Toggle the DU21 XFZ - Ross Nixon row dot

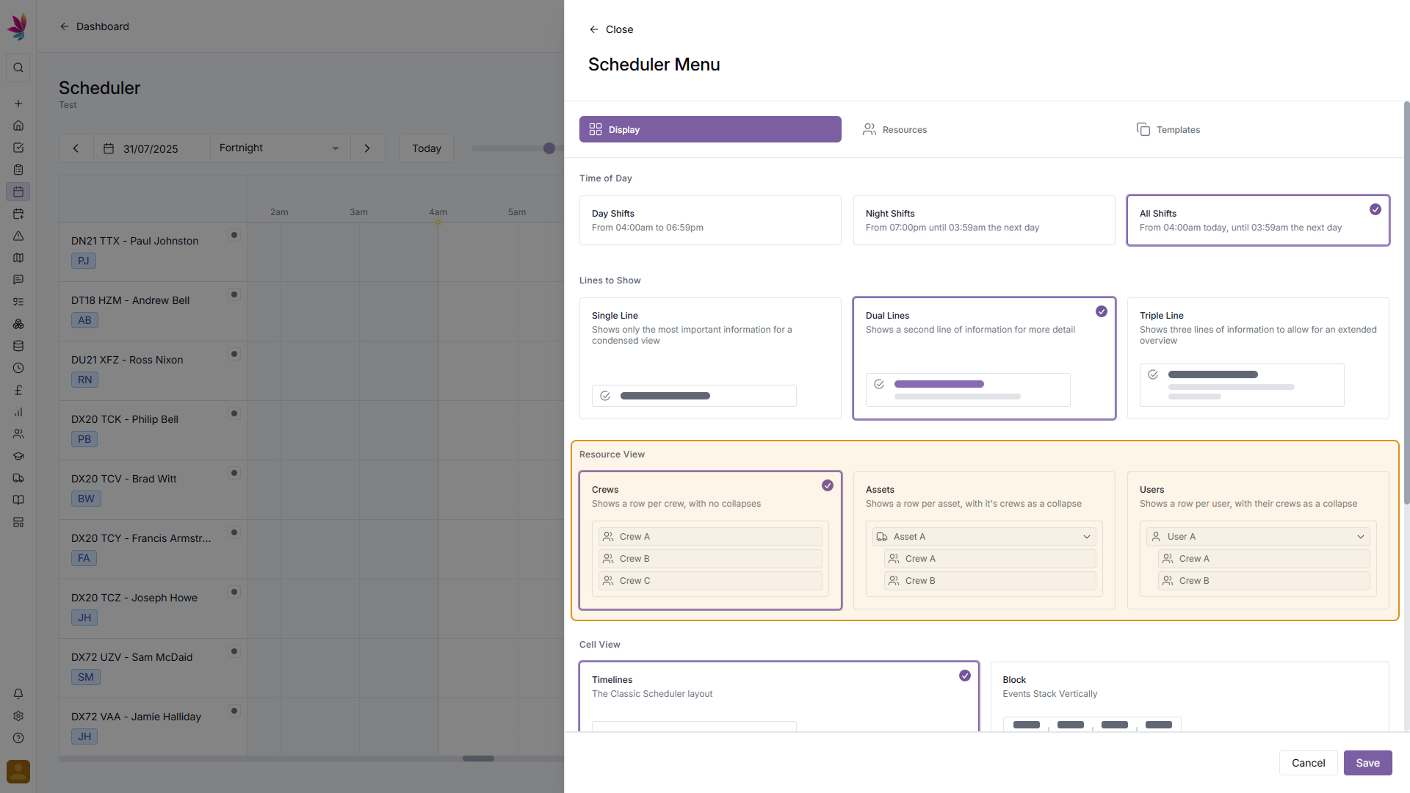point(234,354)
